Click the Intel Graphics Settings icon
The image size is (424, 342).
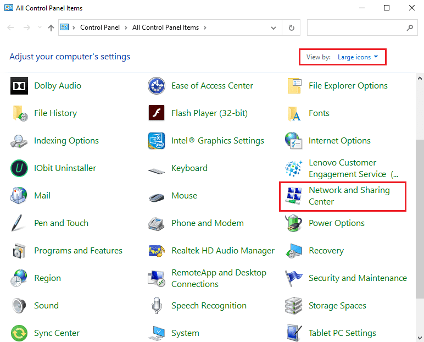[157, 141]
